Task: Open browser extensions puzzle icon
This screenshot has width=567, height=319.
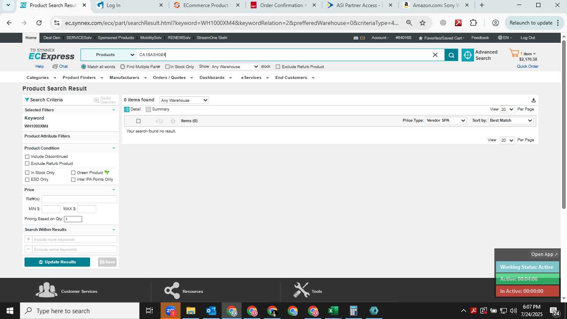Action: click(474, 23)
